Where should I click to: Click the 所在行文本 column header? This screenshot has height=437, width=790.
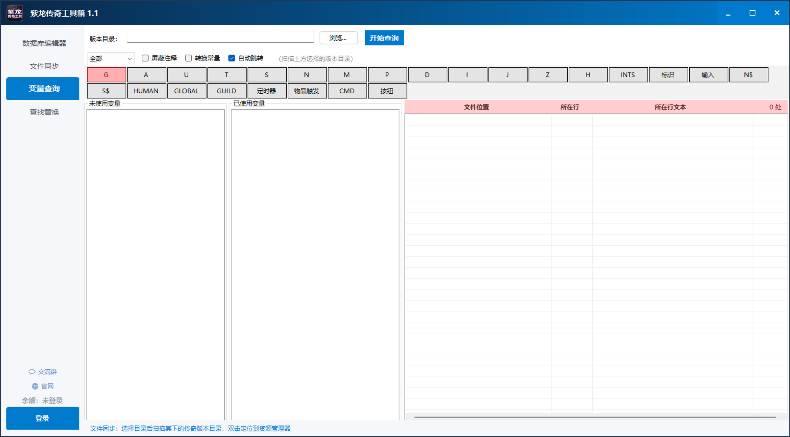point(670,107)
